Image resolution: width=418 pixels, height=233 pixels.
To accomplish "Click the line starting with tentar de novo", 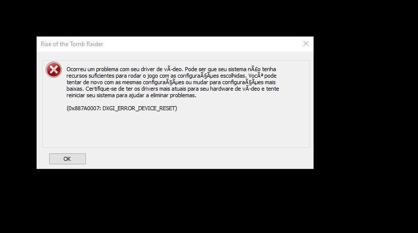I will (171, 83).
